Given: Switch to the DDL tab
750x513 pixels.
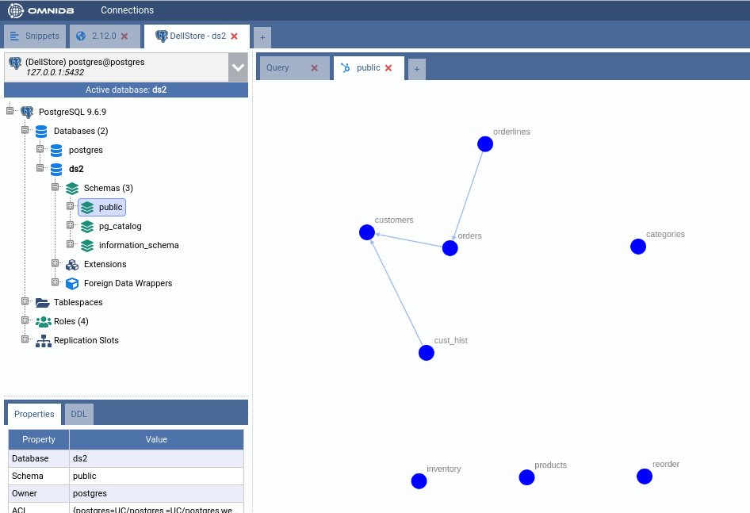Looking at the screenshot, I should [x=79, y=414].
